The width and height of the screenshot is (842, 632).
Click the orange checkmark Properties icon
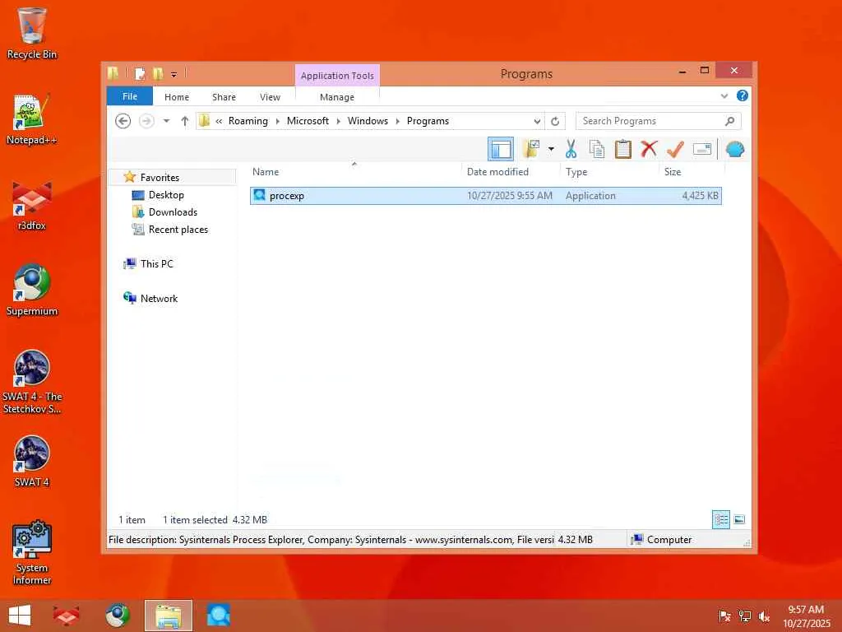point(675,149)
